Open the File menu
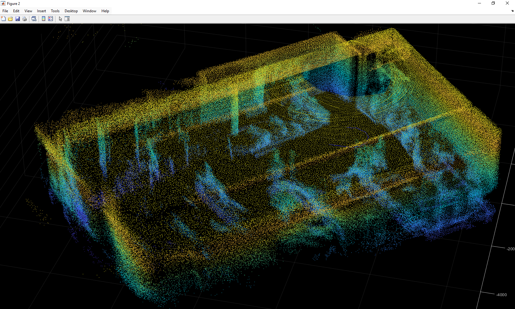Screen dimensions: 515x309 pyautogui.click(x=5, y=11)
